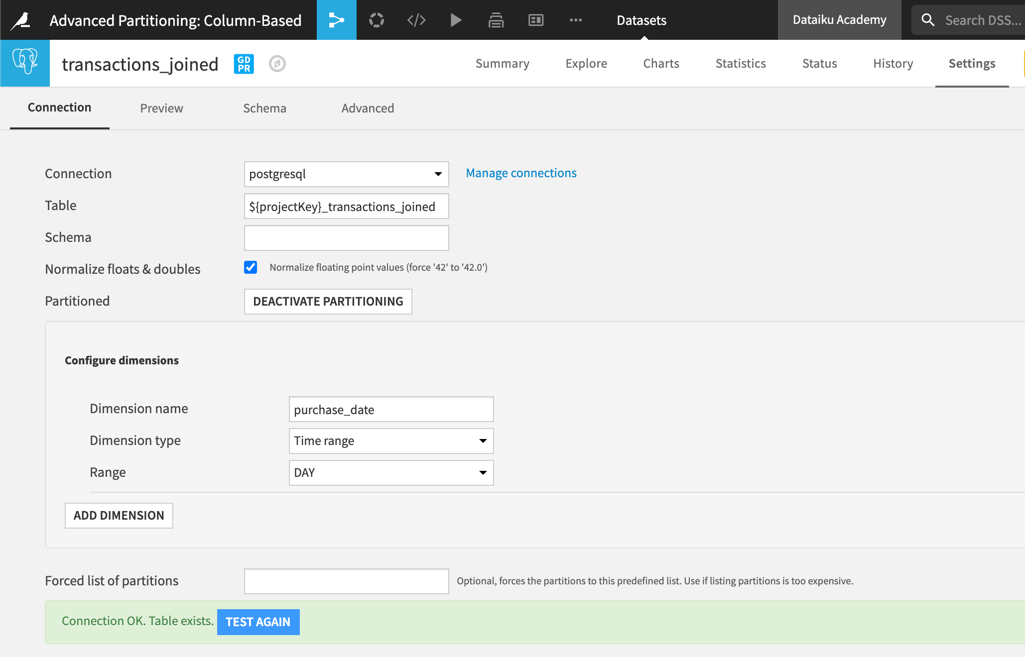Click the Dataiku feather/bird logo icon
The height and width of the screenshot is (657, 1025).
click(x=20, y=19)
